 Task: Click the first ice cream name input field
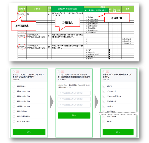tap(74, 93)
